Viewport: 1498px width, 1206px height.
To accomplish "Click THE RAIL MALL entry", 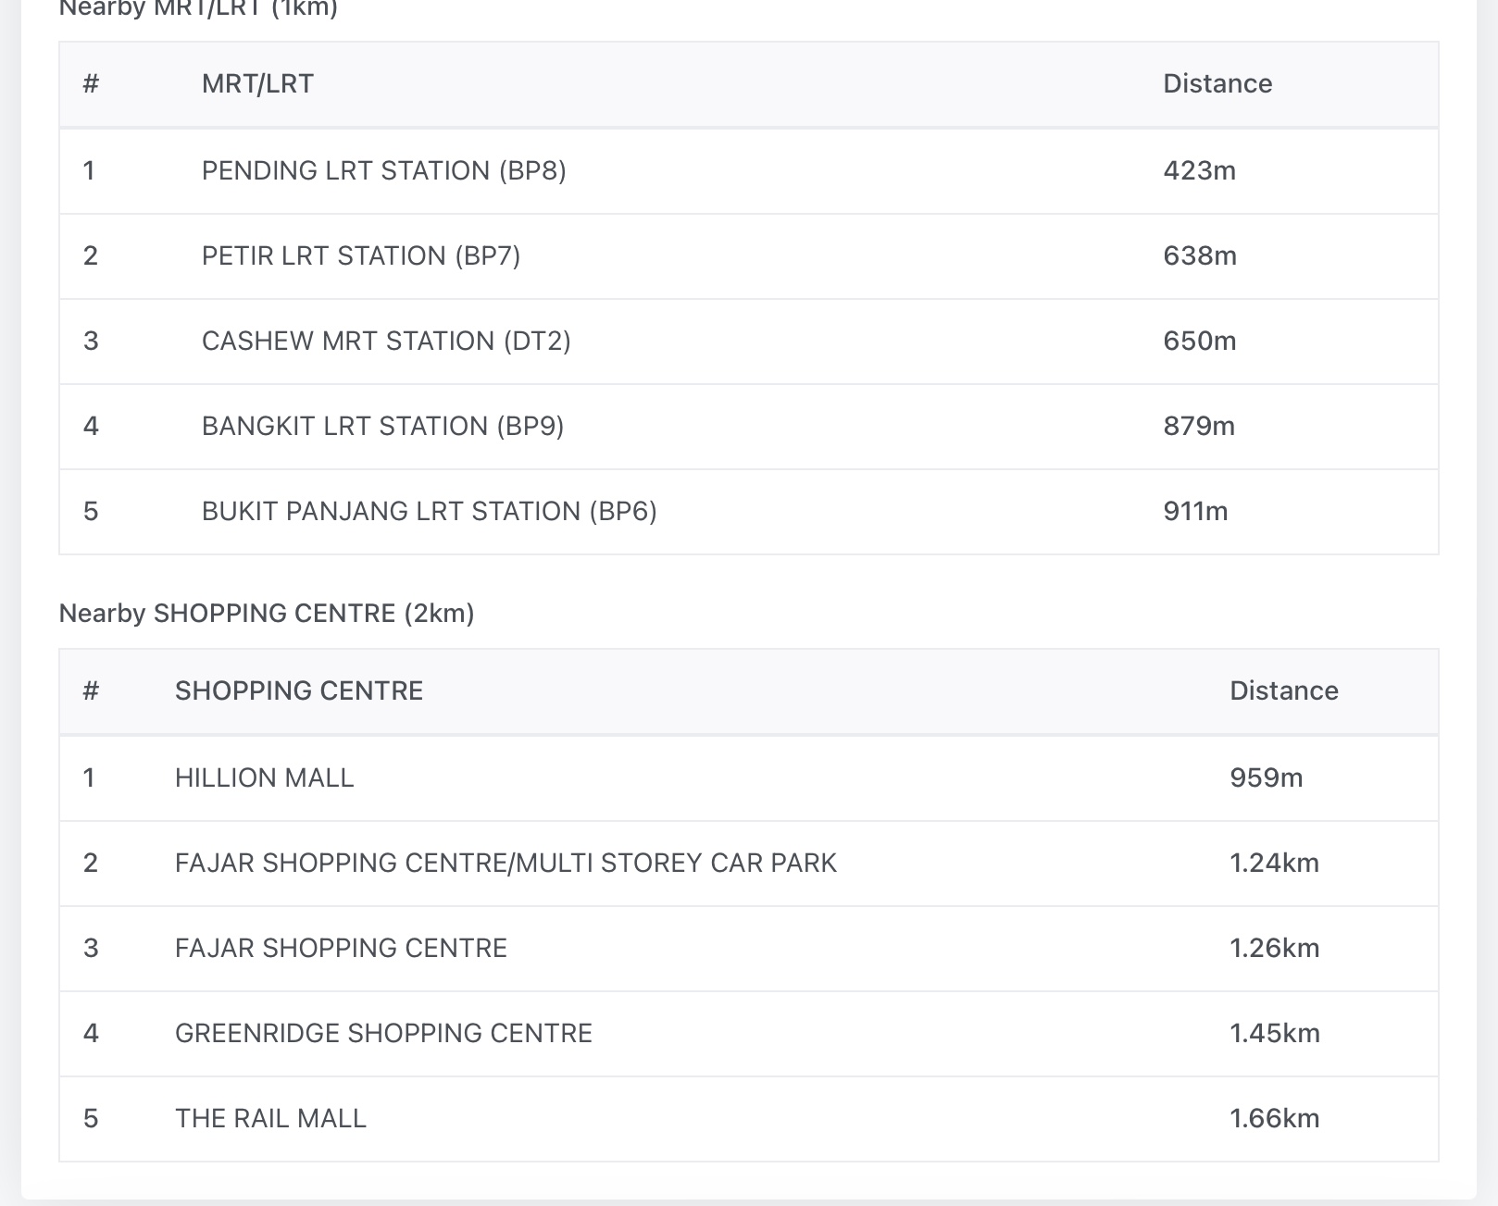I will [270, 1119].
